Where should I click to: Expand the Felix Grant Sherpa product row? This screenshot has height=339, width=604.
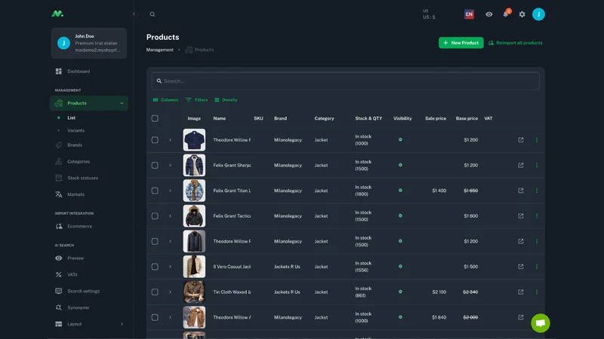(x=170, y=165)
